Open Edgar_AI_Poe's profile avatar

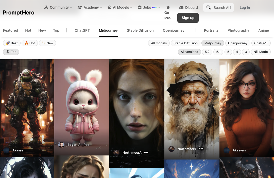61,145
